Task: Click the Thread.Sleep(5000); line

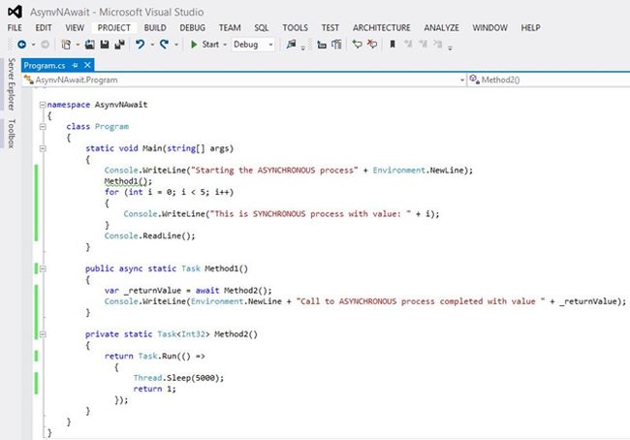Action: coord(178,378)
